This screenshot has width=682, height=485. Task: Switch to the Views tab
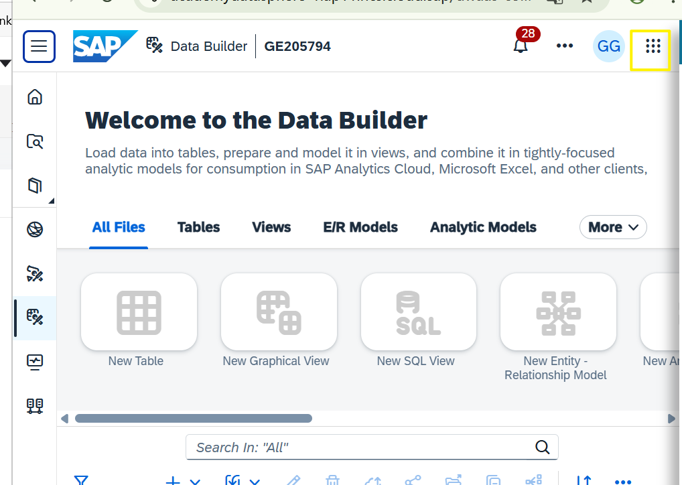click(x=271, y=227)
